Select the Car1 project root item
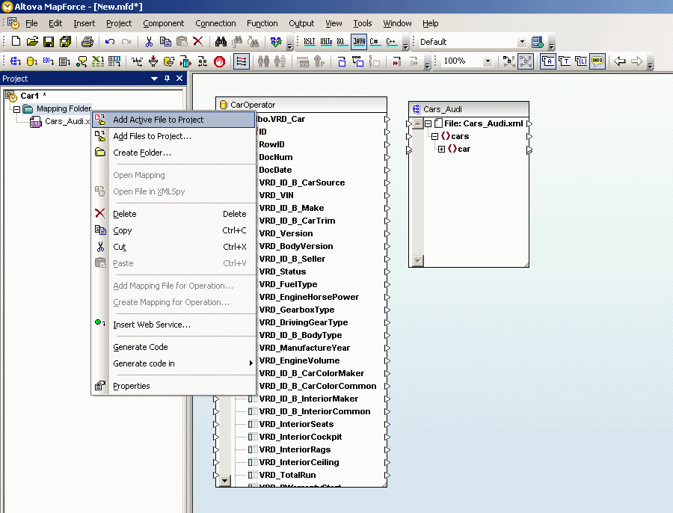This screenshot has height=513, width=673. [x=30, y=96]
